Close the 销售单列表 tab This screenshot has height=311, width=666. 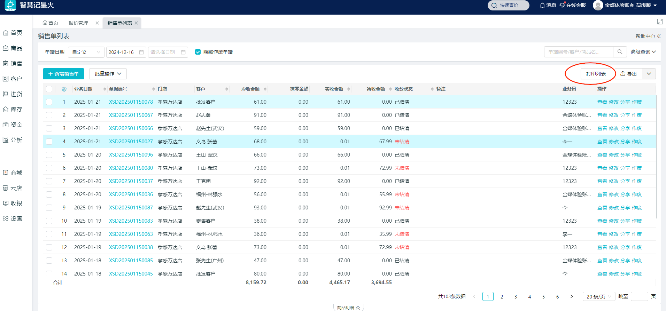coord(136,23)
